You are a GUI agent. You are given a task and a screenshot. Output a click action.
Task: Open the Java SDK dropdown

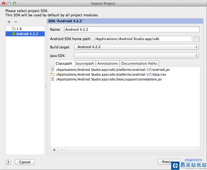136,56
